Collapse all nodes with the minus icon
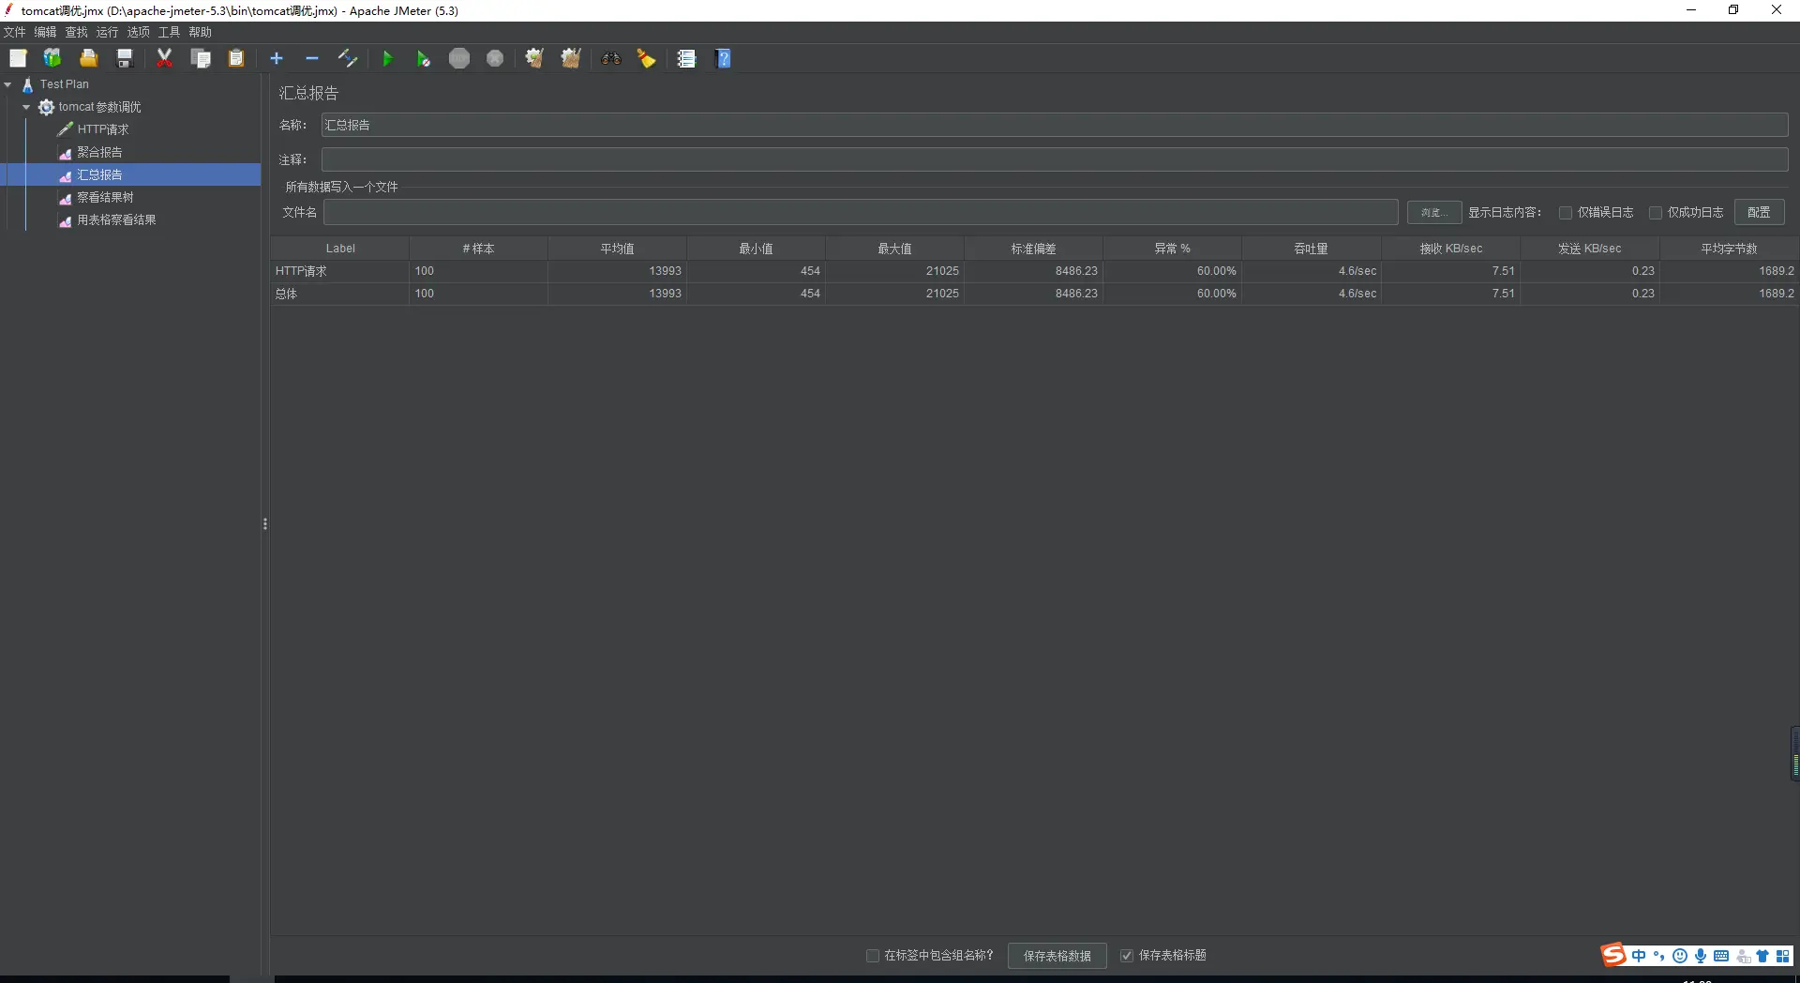 click(x=312, y=58)
